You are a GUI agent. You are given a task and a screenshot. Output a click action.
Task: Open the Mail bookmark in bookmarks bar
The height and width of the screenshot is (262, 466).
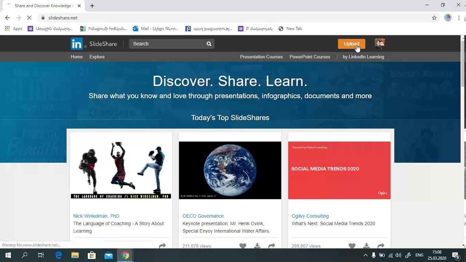tap(155, 29)
